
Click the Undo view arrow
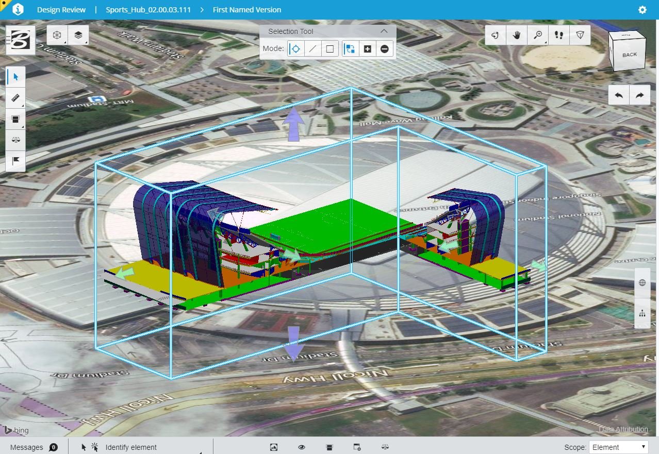pos(619,95)
